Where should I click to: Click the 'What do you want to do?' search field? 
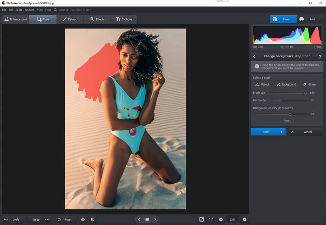click(74, 10)
